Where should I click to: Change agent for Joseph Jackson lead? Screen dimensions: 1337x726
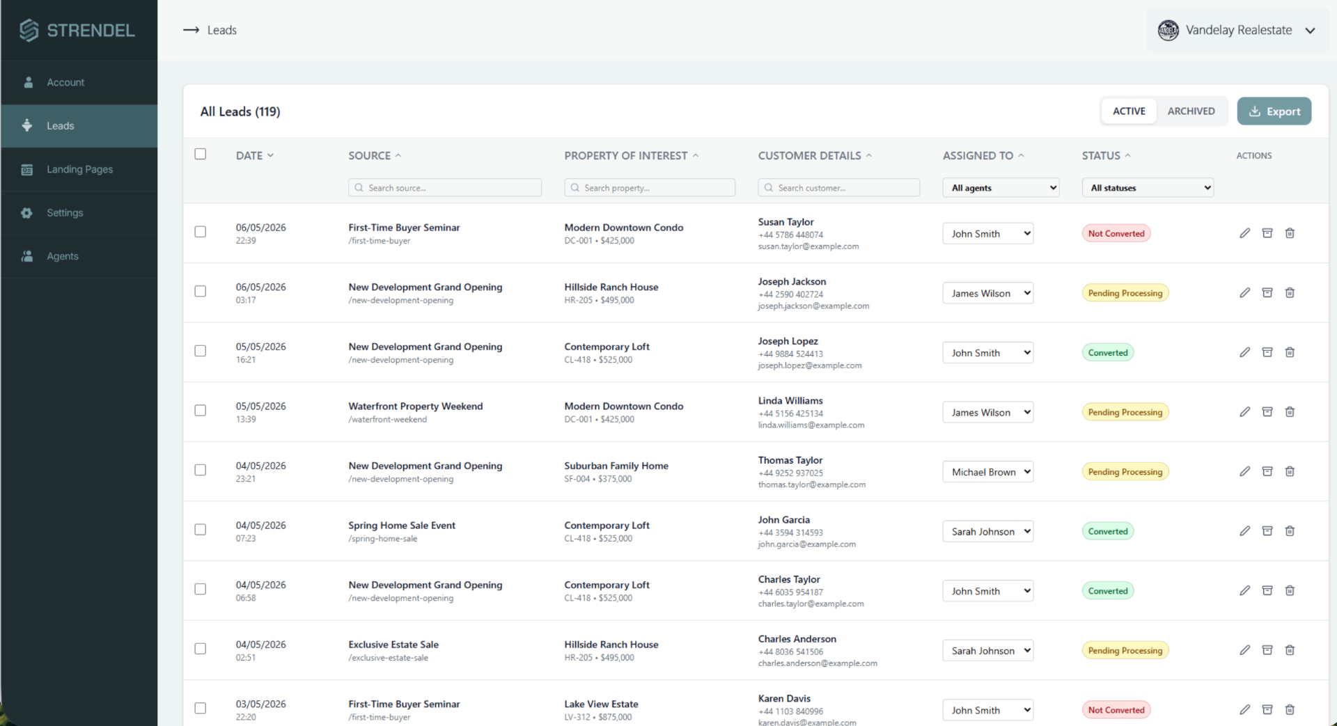pyautogui.click(x=987, y=293)
